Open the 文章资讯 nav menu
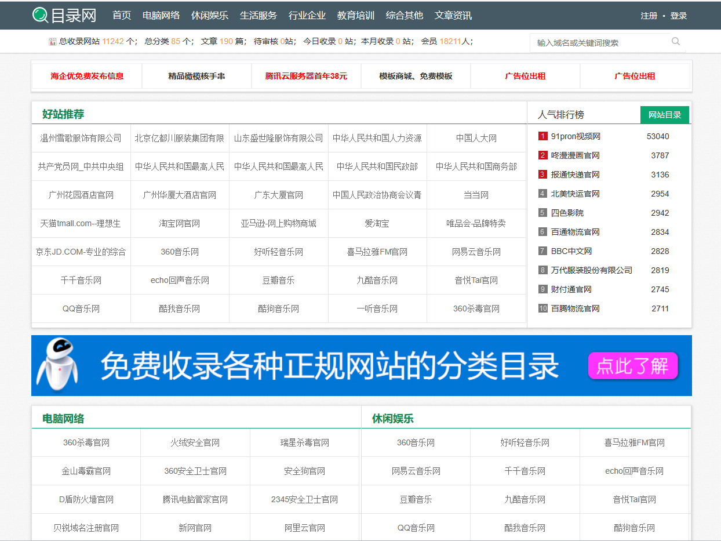 click(453, 16)
